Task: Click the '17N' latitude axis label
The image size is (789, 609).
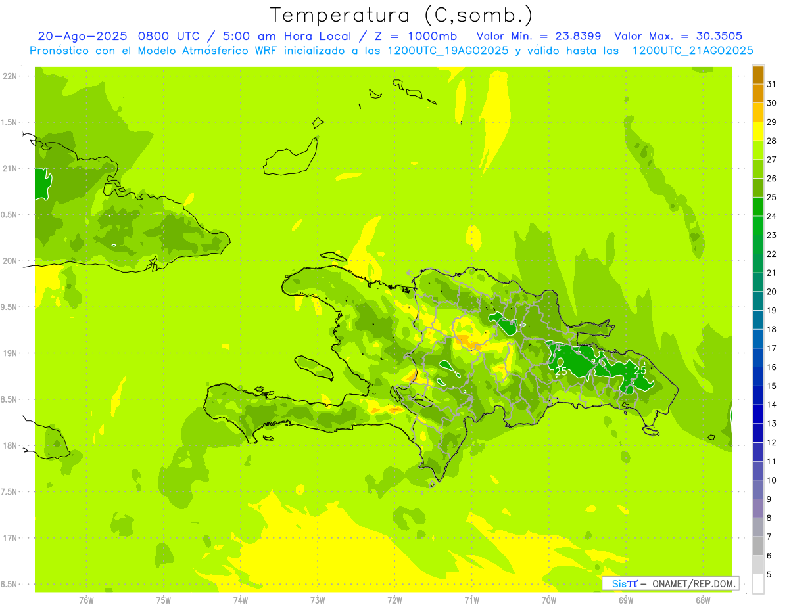Action: coord(10,538)
